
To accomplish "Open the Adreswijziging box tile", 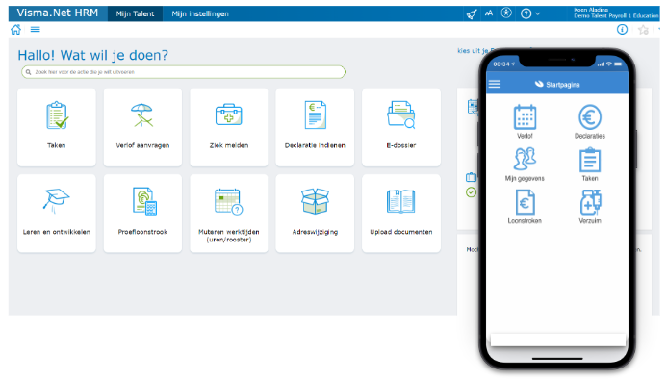I will point(315,214).
